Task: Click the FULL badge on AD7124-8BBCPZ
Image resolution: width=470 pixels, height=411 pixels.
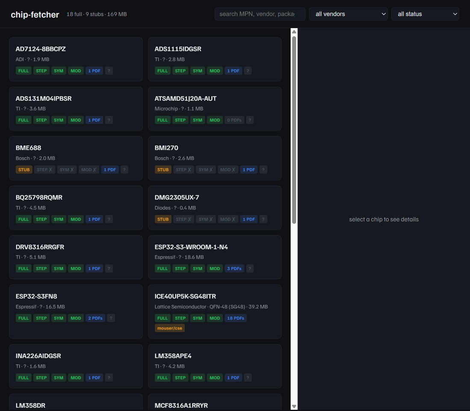Action: 23,71
